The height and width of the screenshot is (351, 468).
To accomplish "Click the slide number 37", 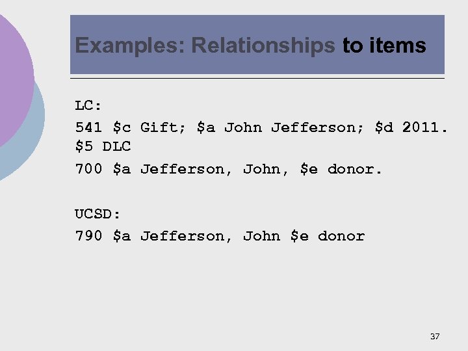I will coord(435,337).
